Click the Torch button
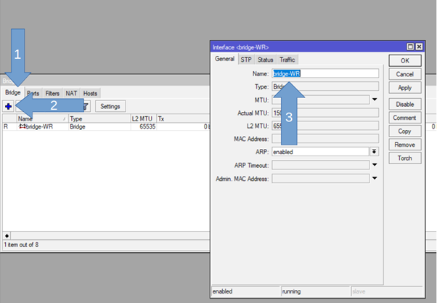This screenshot has height=303, width=437. pos(404,158)
